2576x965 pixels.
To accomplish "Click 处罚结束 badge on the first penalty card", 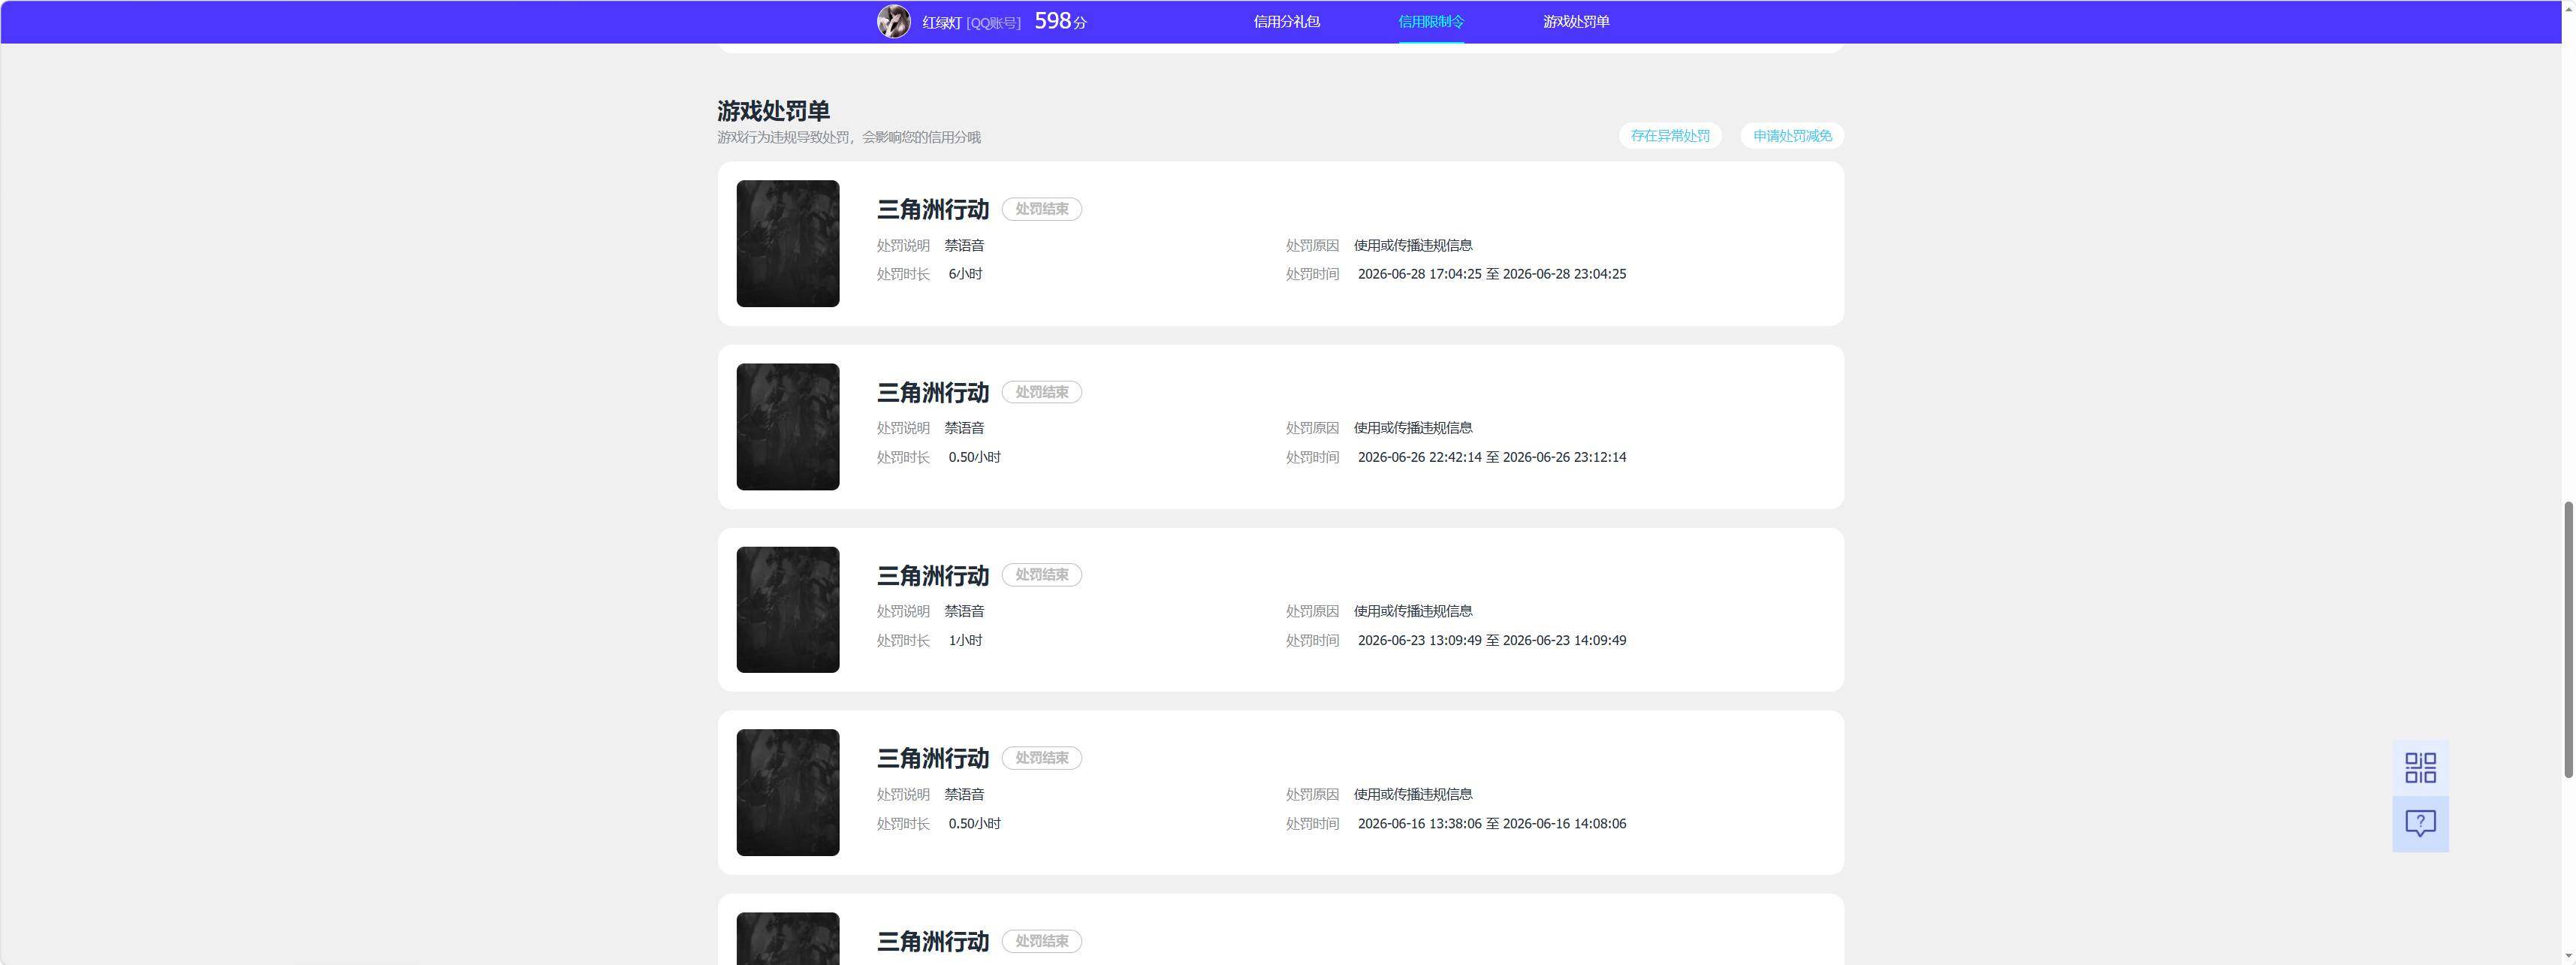I will pos(1042,209).
